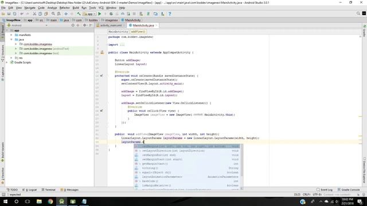Viewport: 367px width, 206px height.
Task: Click the autocomplete popup scrollbar
Action: pyautogui.click(x=242, y=161)
